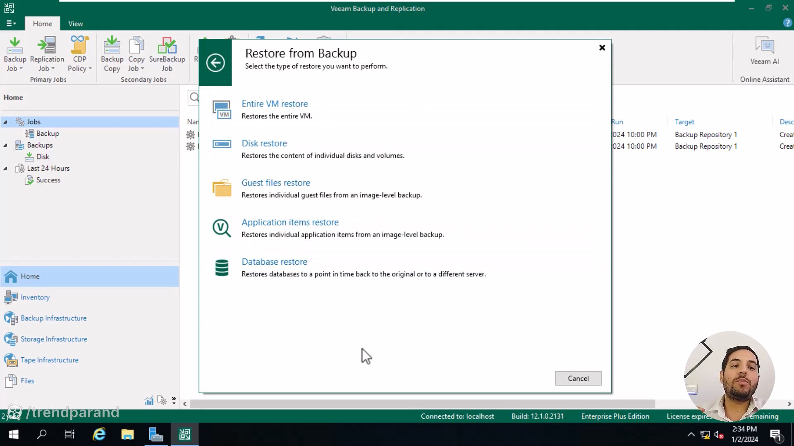
Task: Open the Inventory navigation view
Action: [x=89, y=297]
